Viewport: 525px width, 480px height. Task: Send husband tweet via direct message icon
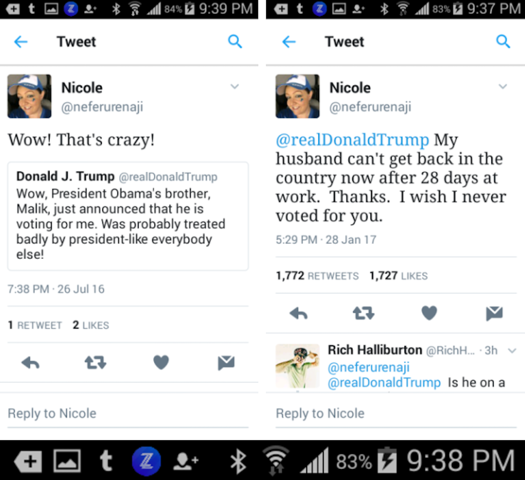point(494,313)
